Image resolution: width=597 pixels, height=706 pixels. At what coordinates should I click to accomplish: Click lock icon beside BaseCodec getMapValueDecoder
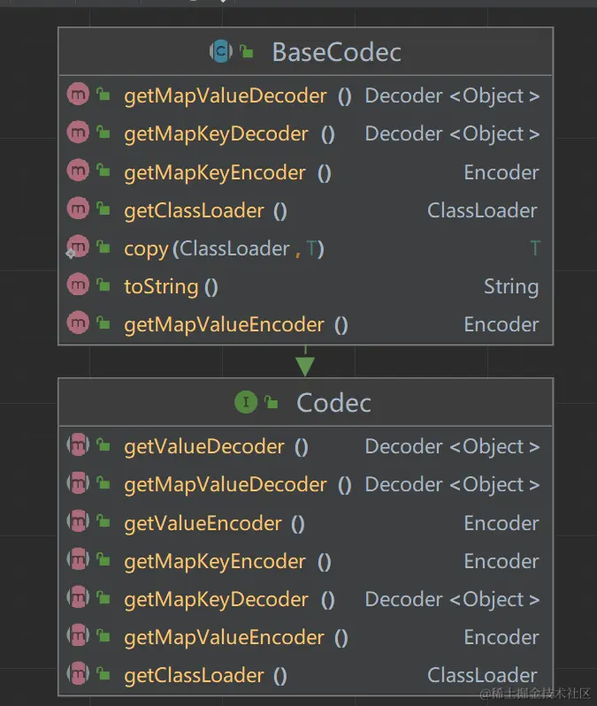coord(103,94)
